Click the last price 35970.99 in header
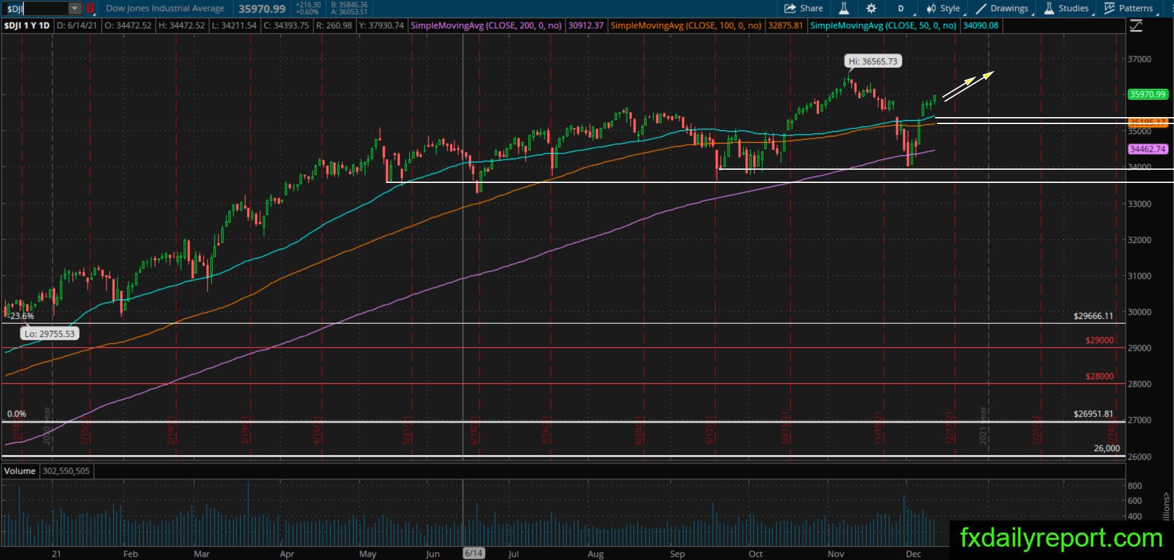Image resolution: width=1174 pixels, height=560 pixels. (262, 9)
